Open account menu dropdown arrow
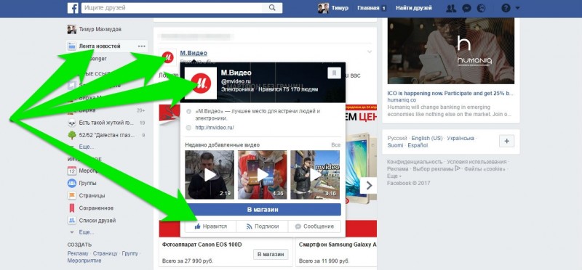The height and width of the screenshot is (270, 582). 517,8
